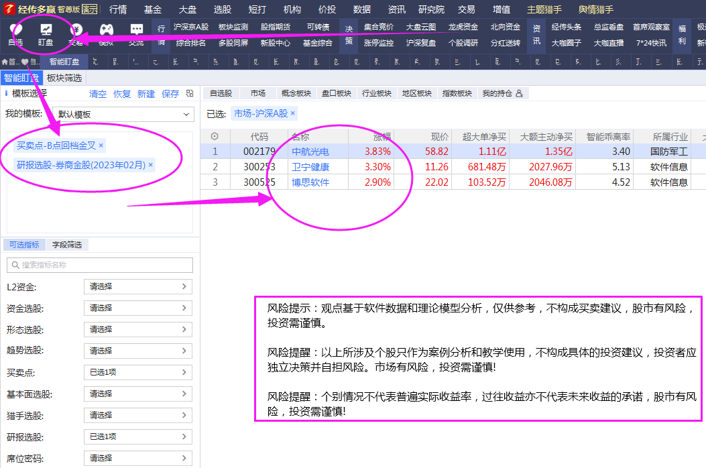Open 板块监测 in the toolbar
This screenshot has width=706, height=468.
[x=233, y=27]
